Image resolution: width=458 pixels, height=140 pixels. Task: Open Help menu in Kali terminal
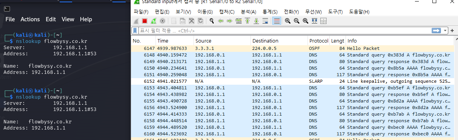pyautogui.click(x=86, y=19)
